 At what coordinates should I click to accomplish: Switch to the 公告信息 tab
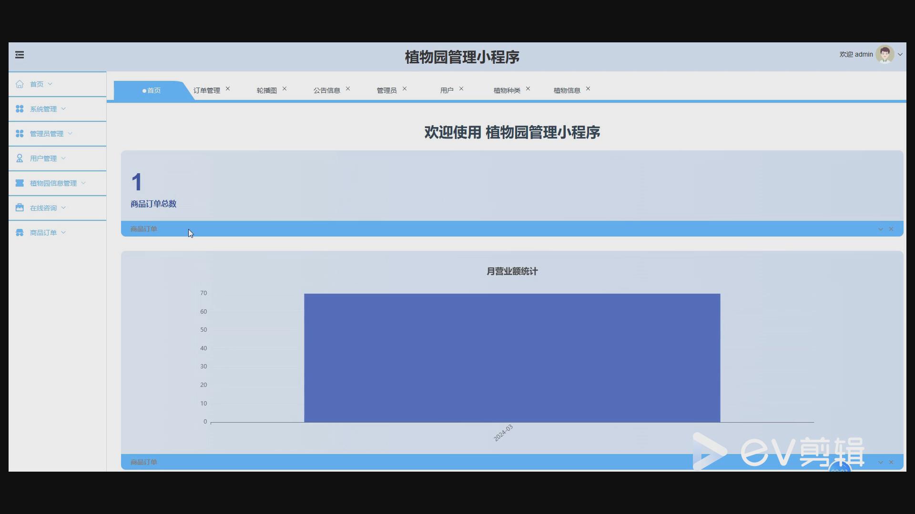coord(326,90)
